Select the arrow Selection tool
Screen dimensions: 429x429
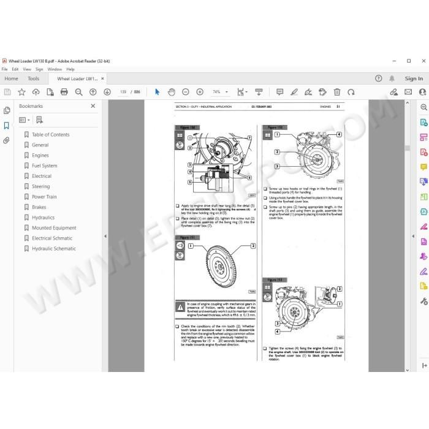(157, 92)
